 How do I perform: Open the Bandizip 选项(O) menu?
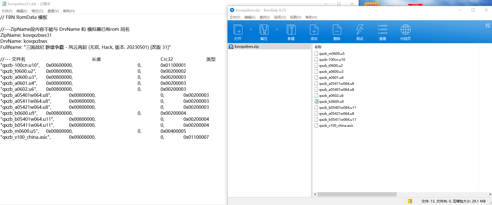pyautogui.click(x=280, y=17)
